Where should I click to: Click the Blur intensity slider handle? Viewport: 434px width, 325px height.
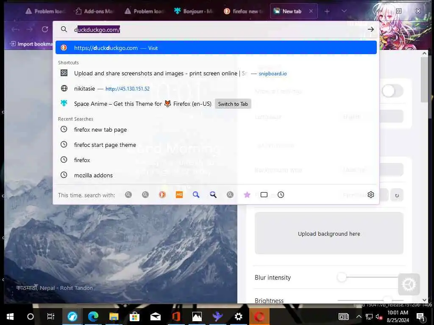[342, 277]
